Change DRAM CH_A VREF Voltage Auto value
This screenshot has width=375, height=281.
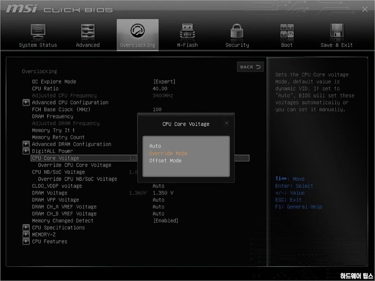(x=158, y=207)
